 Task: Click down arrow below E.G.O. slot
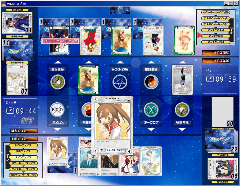pyautogui.click(x=57, y=129)
